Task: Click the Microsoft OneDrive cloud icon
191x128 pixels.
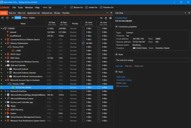Action: [8, 91]
